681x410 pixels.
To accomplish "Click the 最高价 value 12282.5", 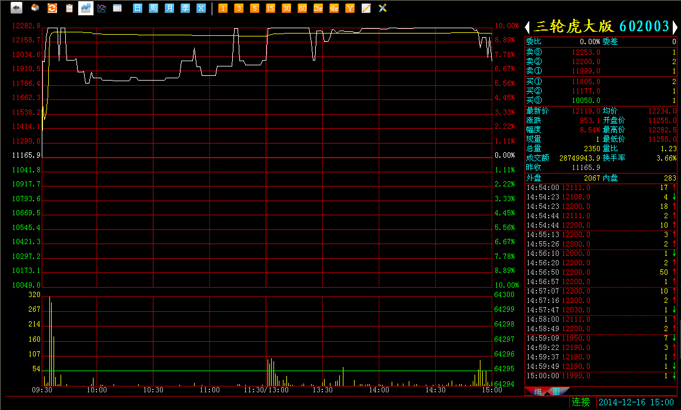I will point(662,130).
